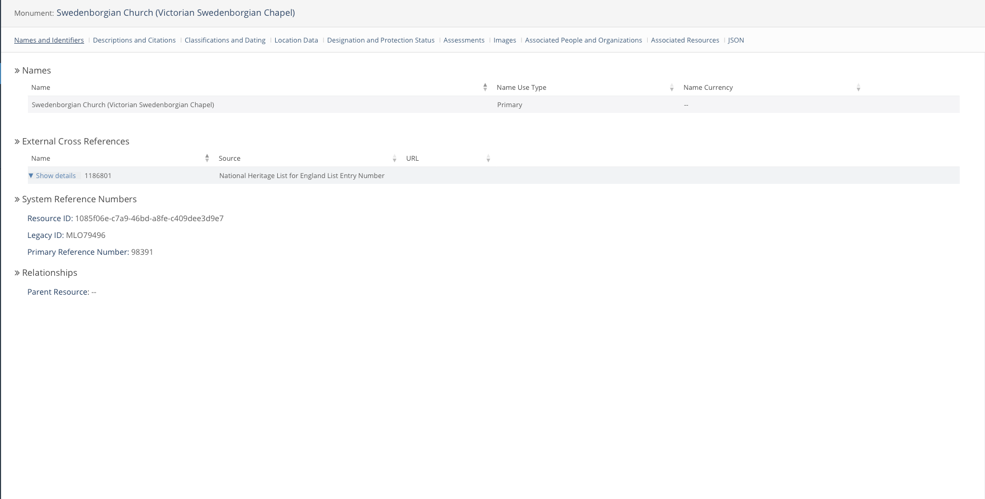View the Assessments tab

[x=464, y=40]
